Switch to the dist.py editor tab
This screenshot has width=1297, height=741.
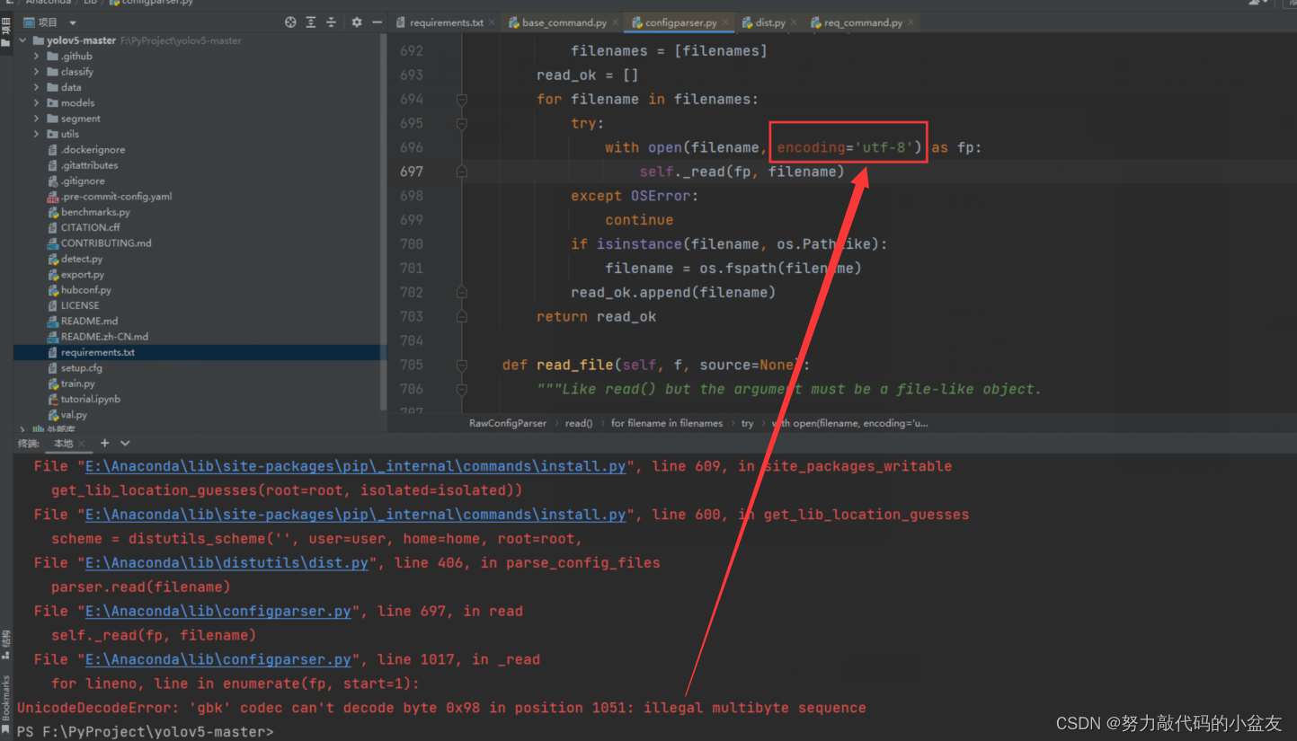point(769,22)
